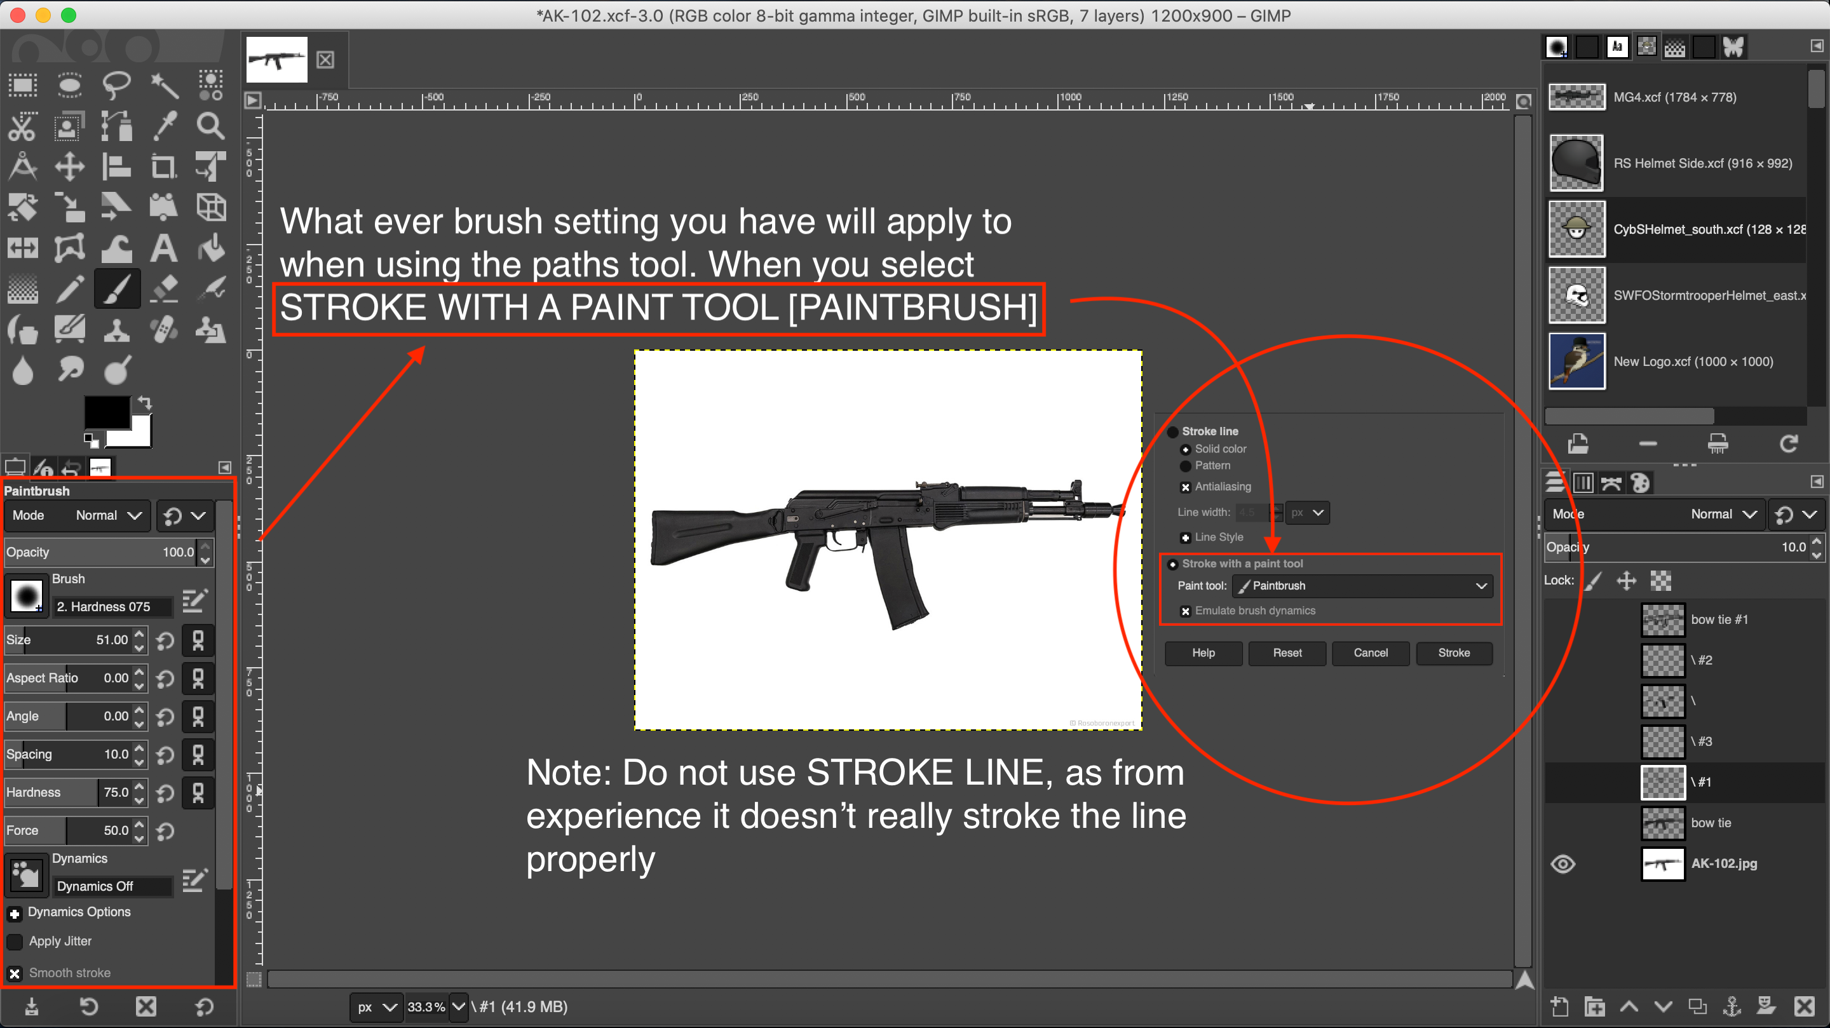Enable the Apply Jitter checkbox
Viewport: 1830px width, 1028px height.
tap(15, 942)
